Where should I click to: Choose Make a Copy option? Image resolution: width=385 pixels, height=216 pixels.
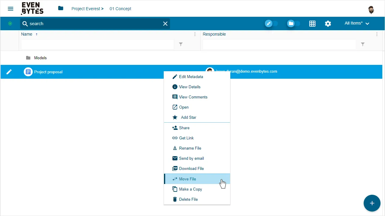pyautogui.click(x=197, y=189)
